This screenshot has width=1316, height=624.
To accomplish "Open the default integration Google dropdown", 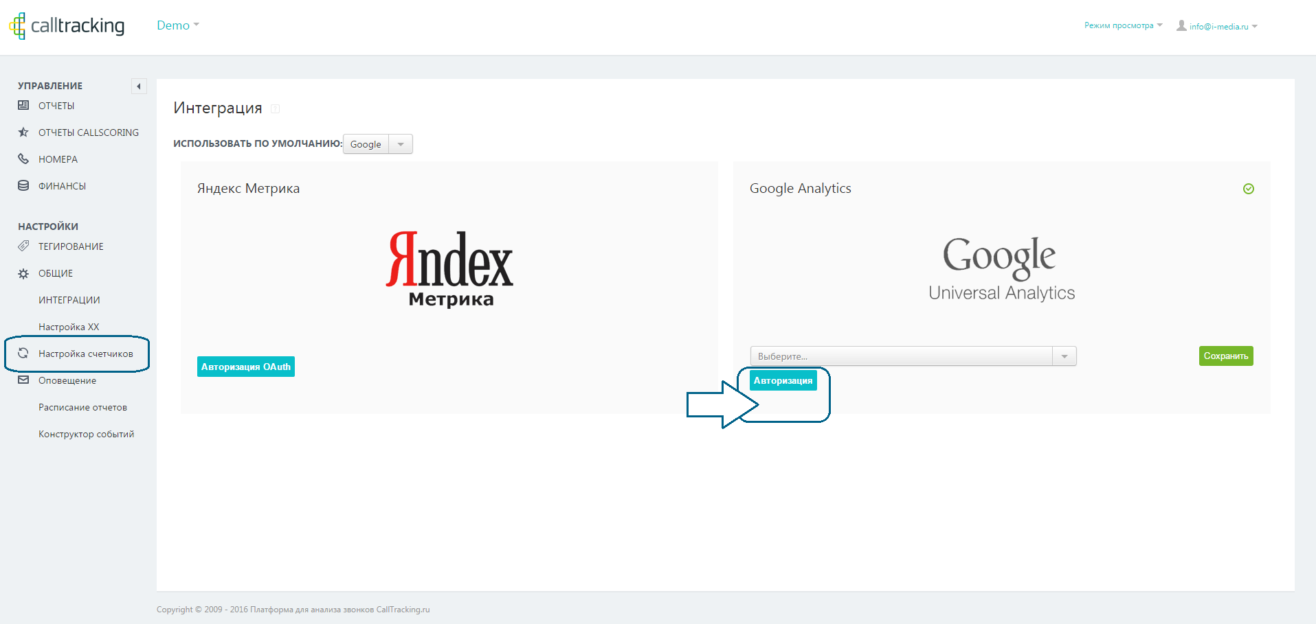I will 378,144.
